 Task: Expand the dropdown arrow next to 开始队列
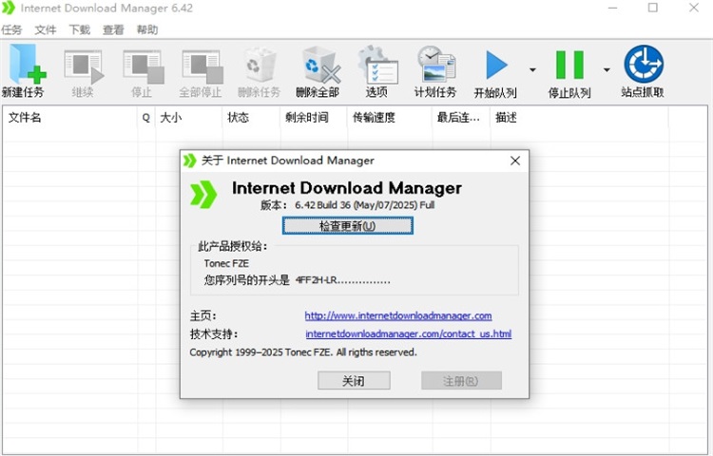532,70
